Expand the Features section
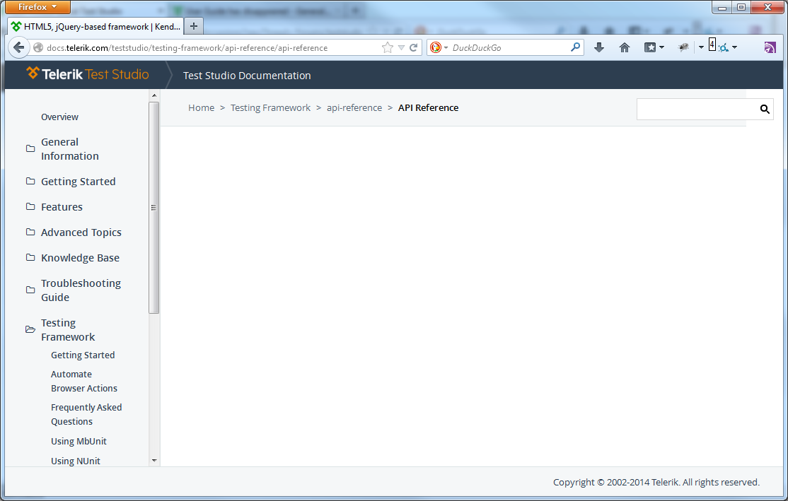 (x=62, y=207)
